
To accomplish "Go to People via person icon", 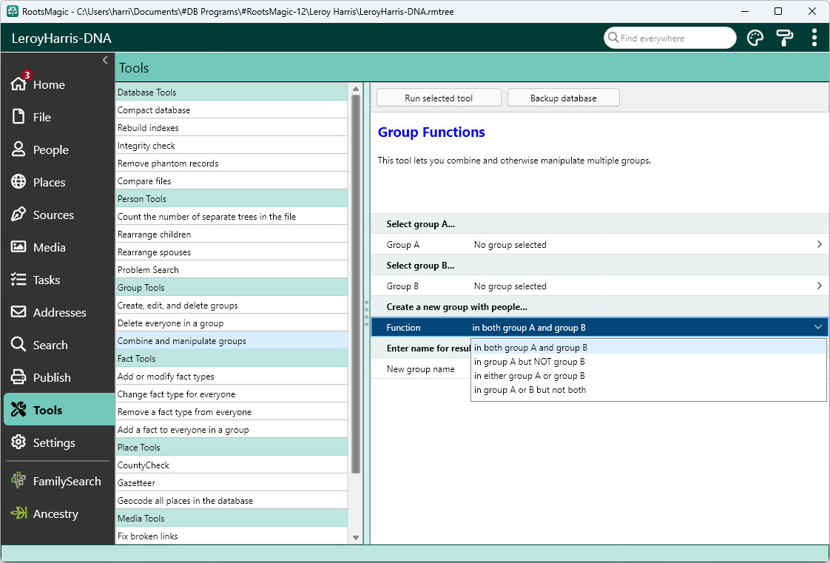I will pos(18,149).
